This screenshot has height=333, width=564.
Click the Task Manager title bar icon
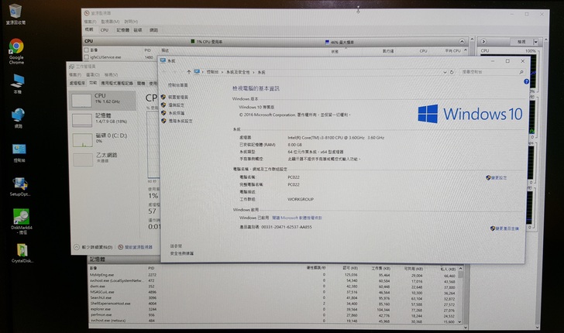[71, 66]
